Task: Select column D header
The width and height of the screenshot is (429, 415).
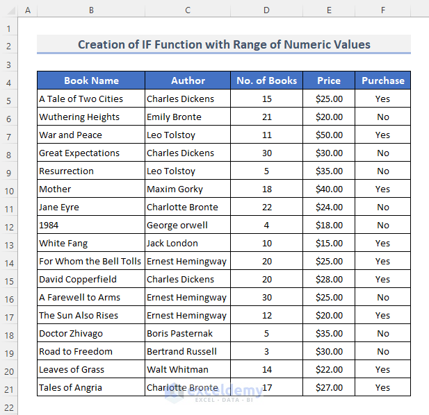Action: [x=266, y=10]
